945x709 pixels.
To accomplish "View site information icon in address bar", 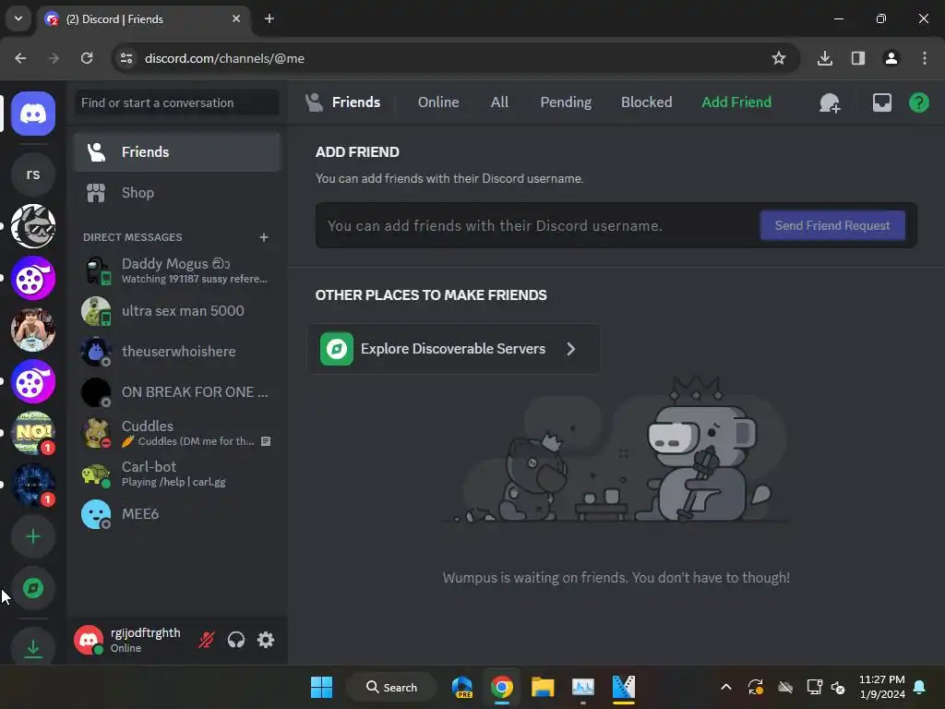I will click(126, 58).
